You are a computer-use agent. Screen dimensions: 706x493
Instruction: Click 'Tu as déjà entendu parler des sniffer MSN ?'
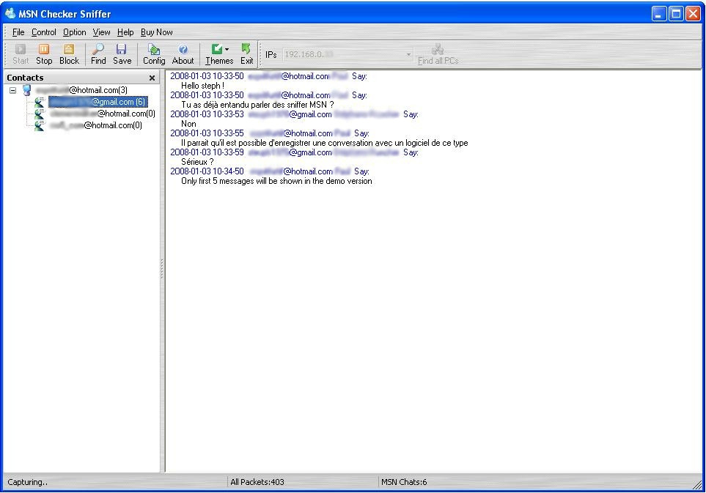tap(257, 105)
